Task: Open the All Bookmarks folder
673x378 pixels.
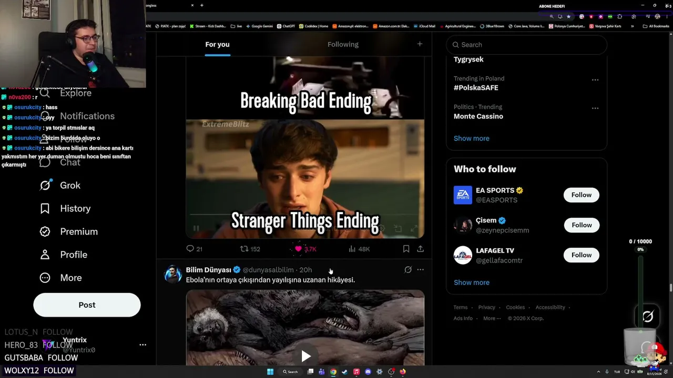Action: pyautogui.click(x=656, y=26)
